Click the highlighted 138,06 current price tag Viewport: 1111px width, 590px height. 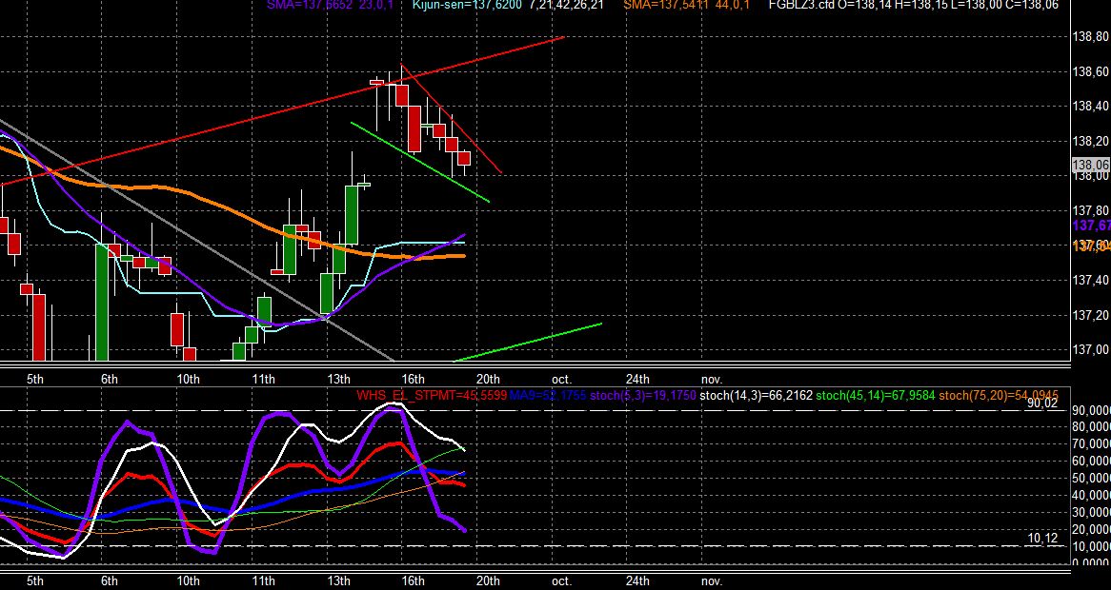tap(1090, 165)
